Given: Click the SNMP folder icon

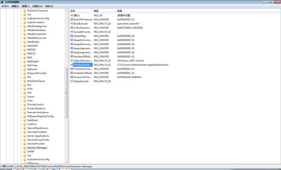Looking at the screenshot, I should [x=25, y=152].
